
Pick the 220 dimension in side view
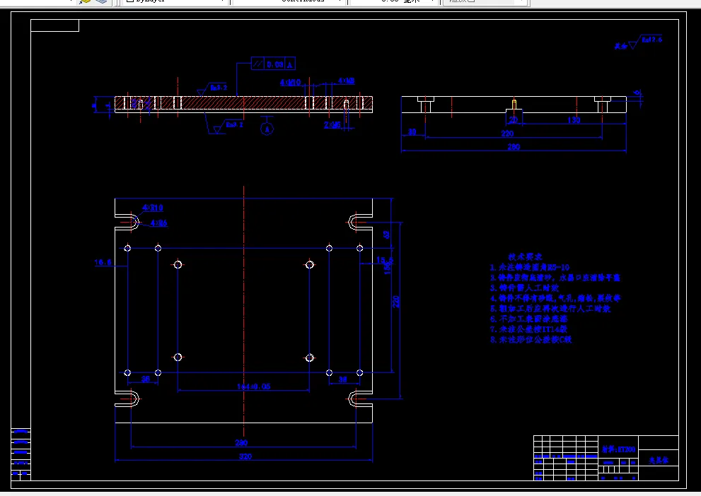click(x=507, y=133)
